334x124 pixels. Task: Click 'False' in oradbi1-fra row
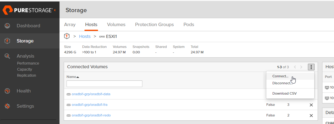point(271,105)
